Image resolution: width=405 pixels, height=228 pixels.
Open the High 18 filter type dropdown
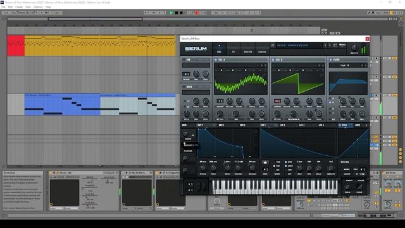click(345, 65)
